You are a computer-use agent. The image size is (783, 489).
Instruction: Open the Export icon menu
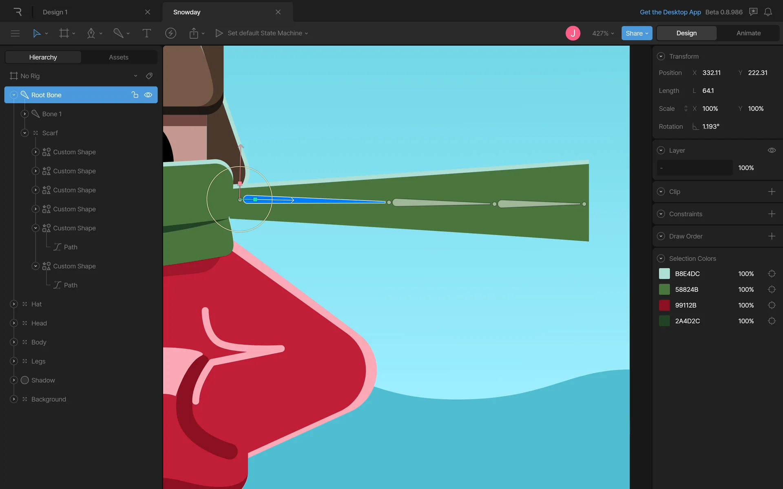194,33
